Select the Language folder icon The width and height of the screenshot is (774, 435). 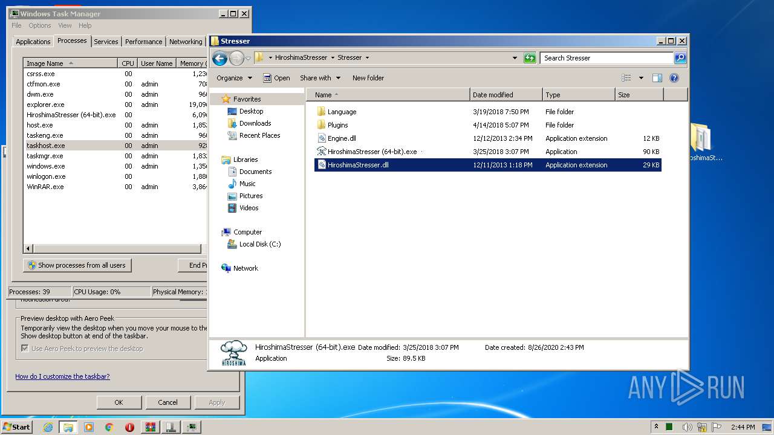321,112
